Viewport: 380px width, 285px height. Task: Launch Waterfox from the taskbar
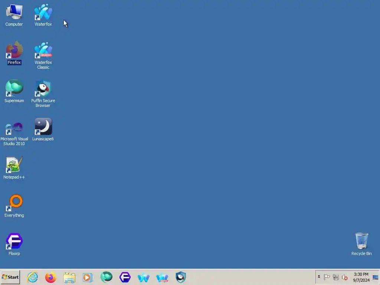(144, 278)
